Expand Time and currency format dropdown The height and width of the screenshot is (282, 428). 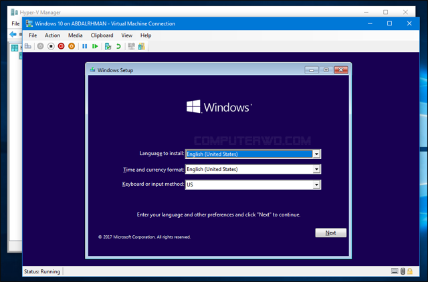316,169
